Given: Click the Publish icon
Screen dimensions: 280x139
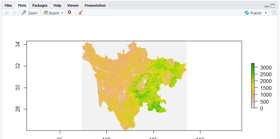Looking at the screenshot, I should pyautogui.click(x=246, y=13).
